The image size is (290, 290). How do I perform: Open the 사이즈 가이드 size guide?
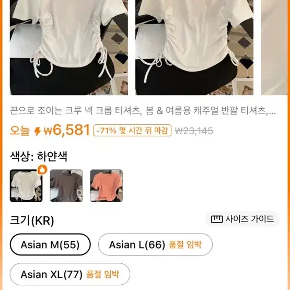pyautogui.click(x=242, y=219)
